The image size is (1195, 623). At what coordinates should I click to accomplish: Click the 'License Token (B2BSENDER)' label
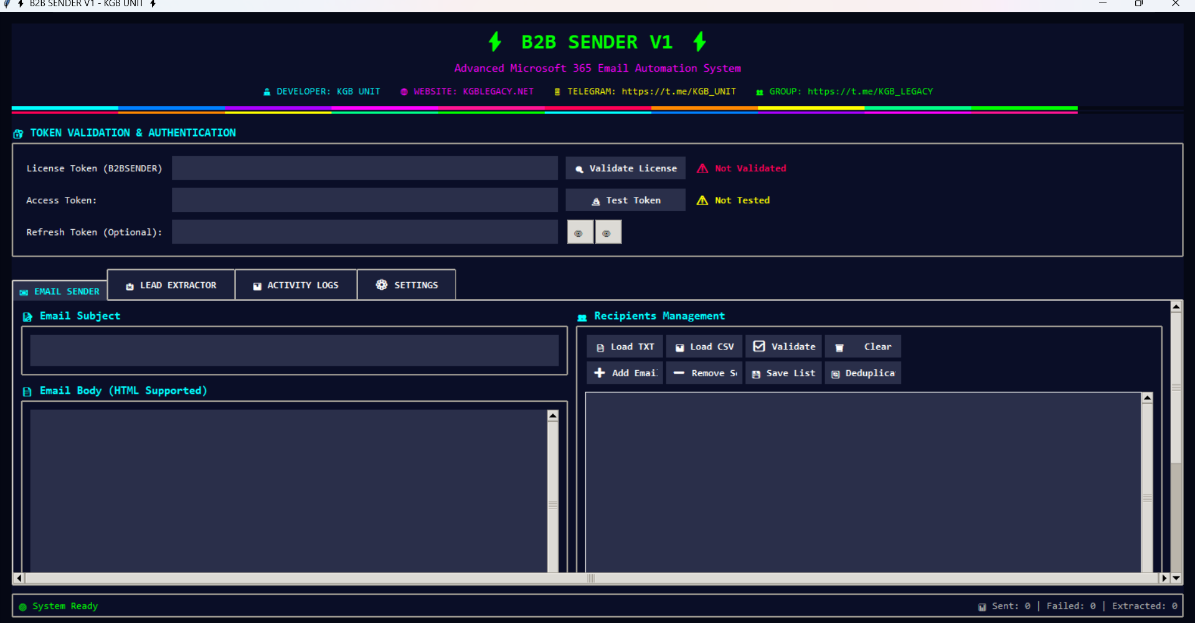click(x=94, y=168)
